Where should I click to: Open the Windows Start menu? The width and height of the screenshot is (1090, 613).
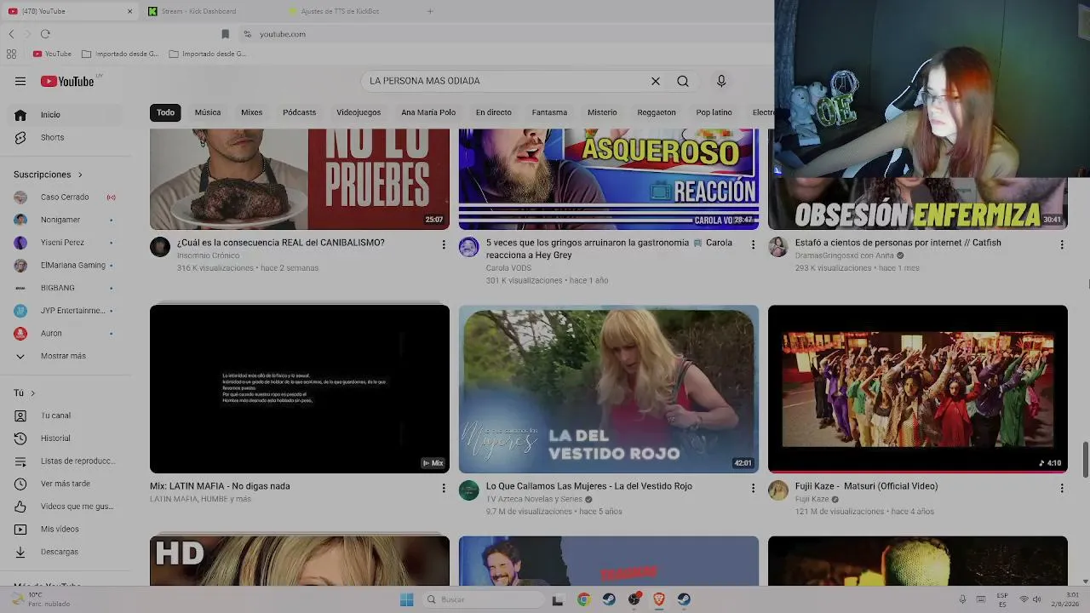point(407,599)
